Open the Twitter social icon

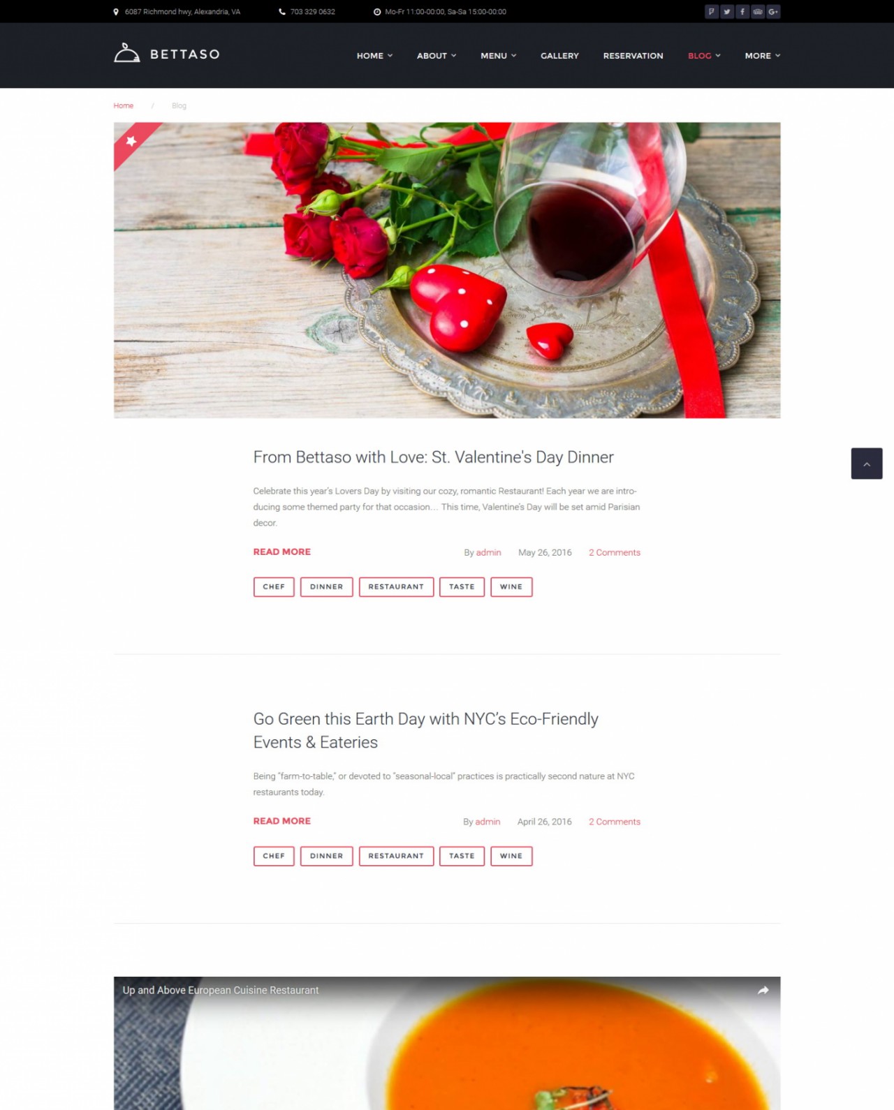(x=726, y=12)
